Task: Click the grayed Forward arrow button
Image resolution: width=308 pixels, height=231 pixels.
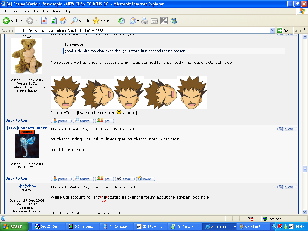Action: 30,21
